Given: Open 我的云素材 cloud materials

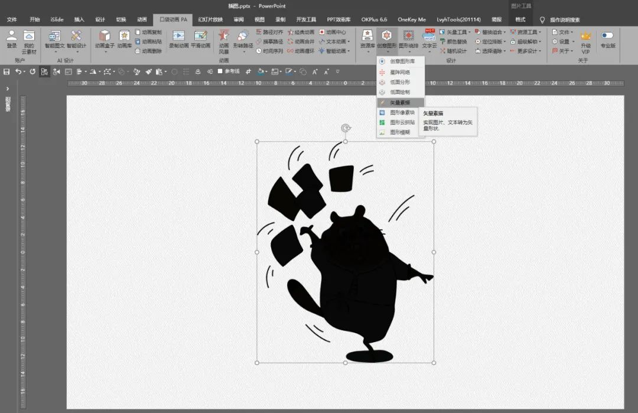Looking at the screenshot, I should tap(29, 42).
